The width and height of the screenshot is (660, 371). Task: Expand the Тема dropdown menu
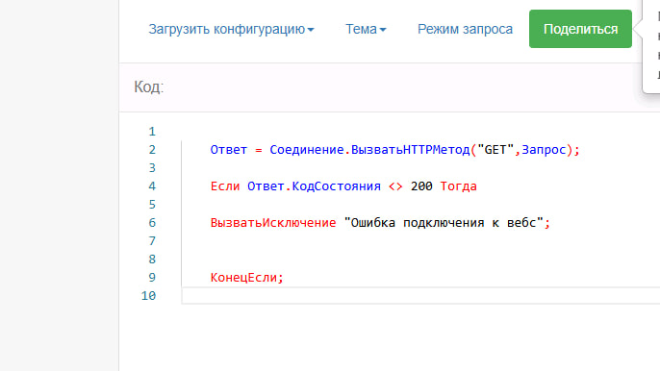366,29
